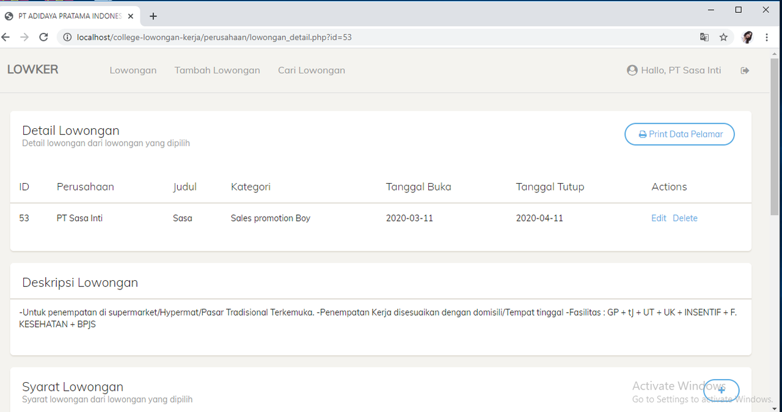
Task: Click 'Syarat lowongan dari lowongan yang dipilih' subtitle
Action: pos(108,400)
